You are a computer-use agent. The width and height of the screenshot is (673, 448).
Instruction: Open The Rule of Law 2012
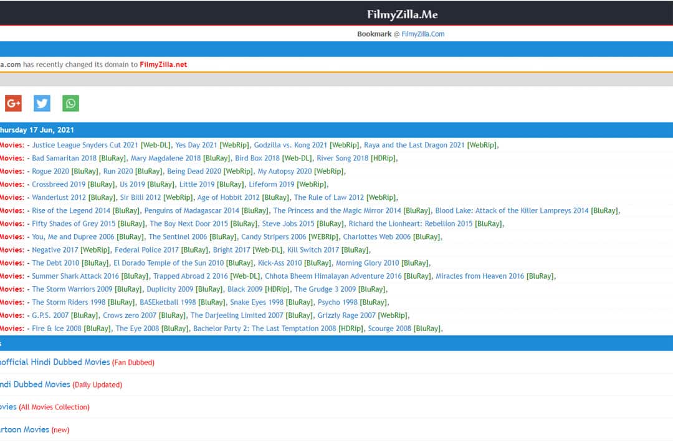[329, 197]
